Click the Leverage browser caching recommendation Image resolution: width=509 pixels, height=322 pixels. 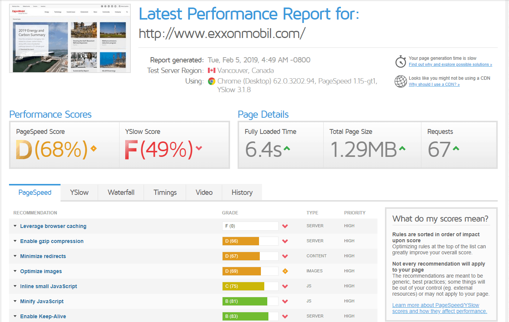53,226
